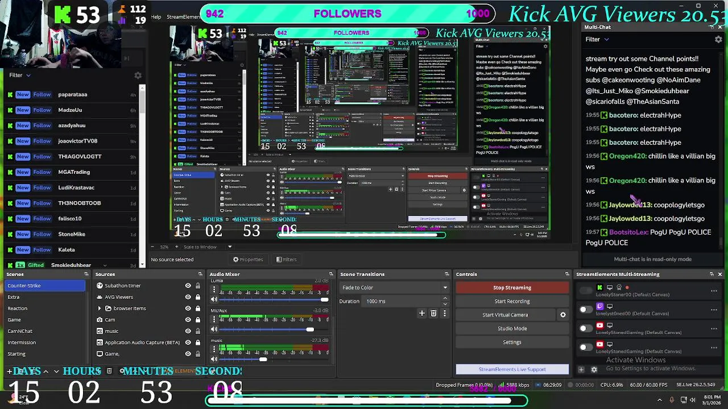
Task: Decrease transition duration with down arrow
Action: click(445, 304)
